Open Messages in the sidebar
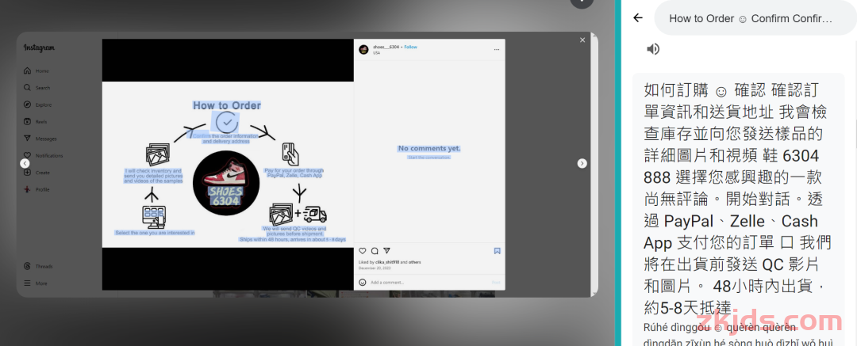The width and height of the screenshot is (857, 346). pyautogui.click(x=40, y=139)
